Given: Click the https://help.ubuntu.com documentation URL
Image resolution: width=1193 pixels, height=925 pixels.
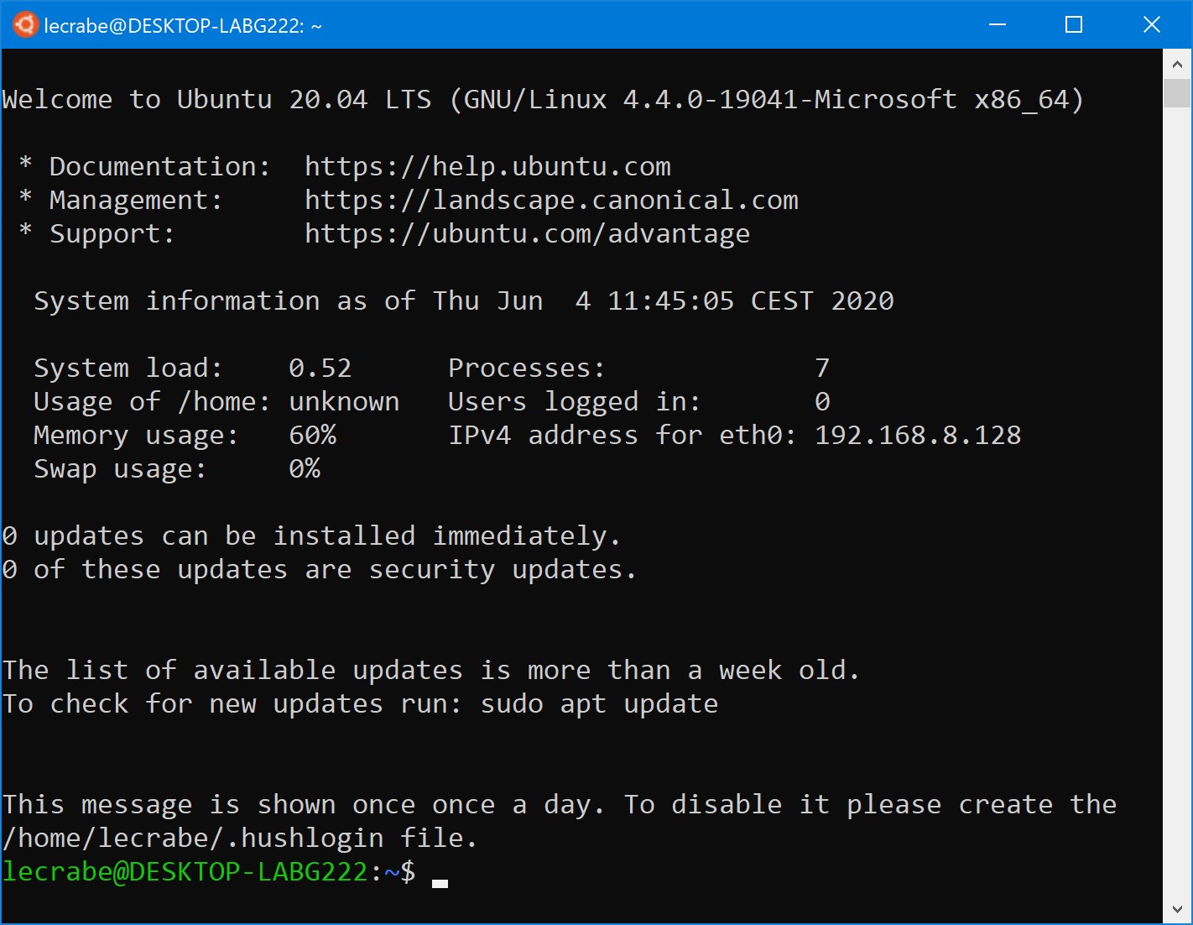Looking at the screenshot, I should tap(487, 166).
